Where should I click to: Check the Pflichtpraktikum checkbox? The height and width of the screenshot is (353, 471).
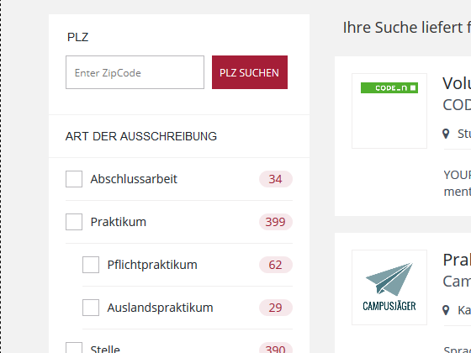click(x=91, y=265)
